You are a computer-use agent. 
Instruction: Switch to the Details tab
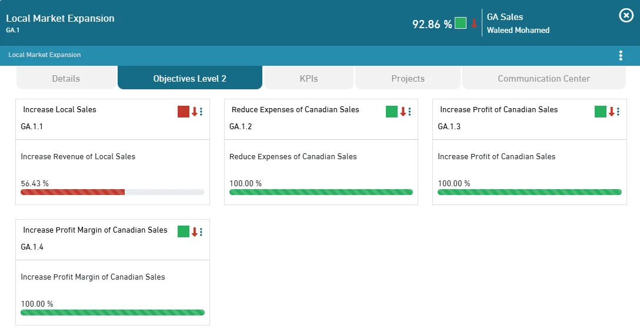pos(66,79)
